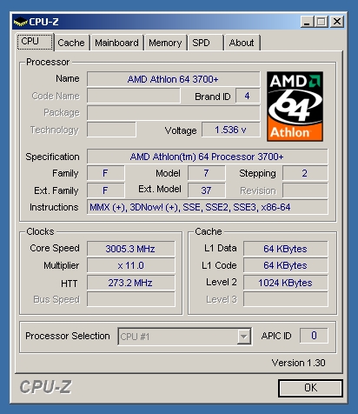Click the Voltage value 1.536 v
Image resolution: width=358 pixels, height=414 pixels.
click(x=230, y=130)
